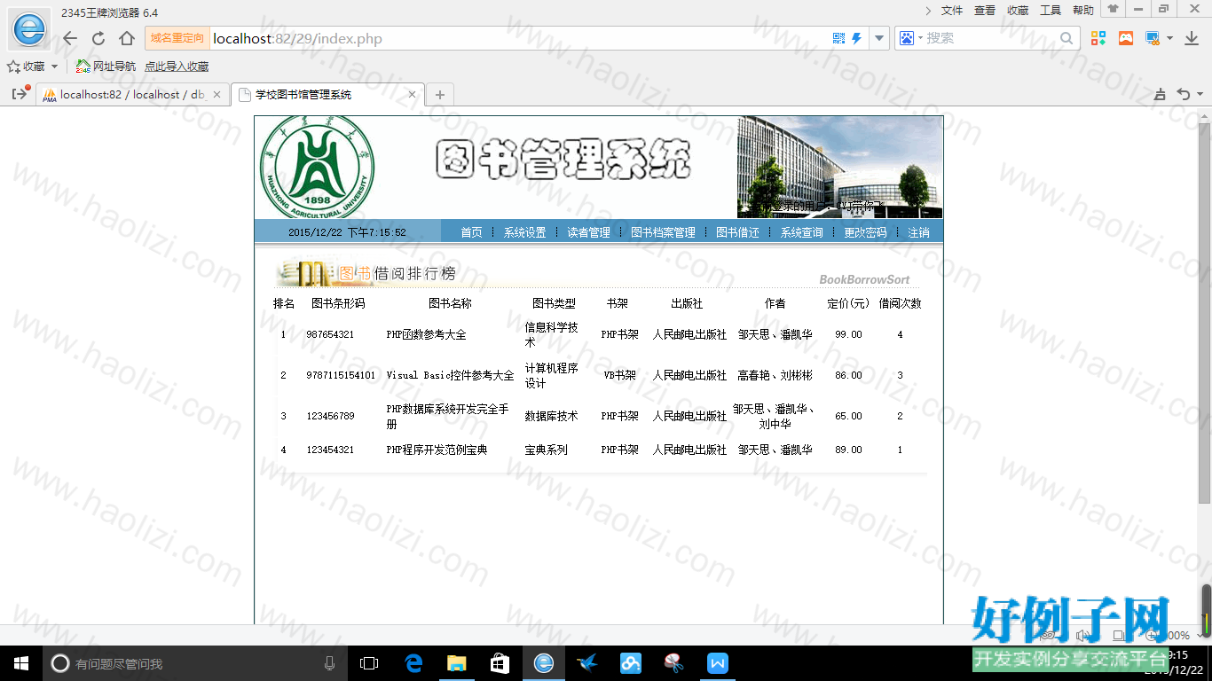Click 注销 to log out

click(918, 232)
